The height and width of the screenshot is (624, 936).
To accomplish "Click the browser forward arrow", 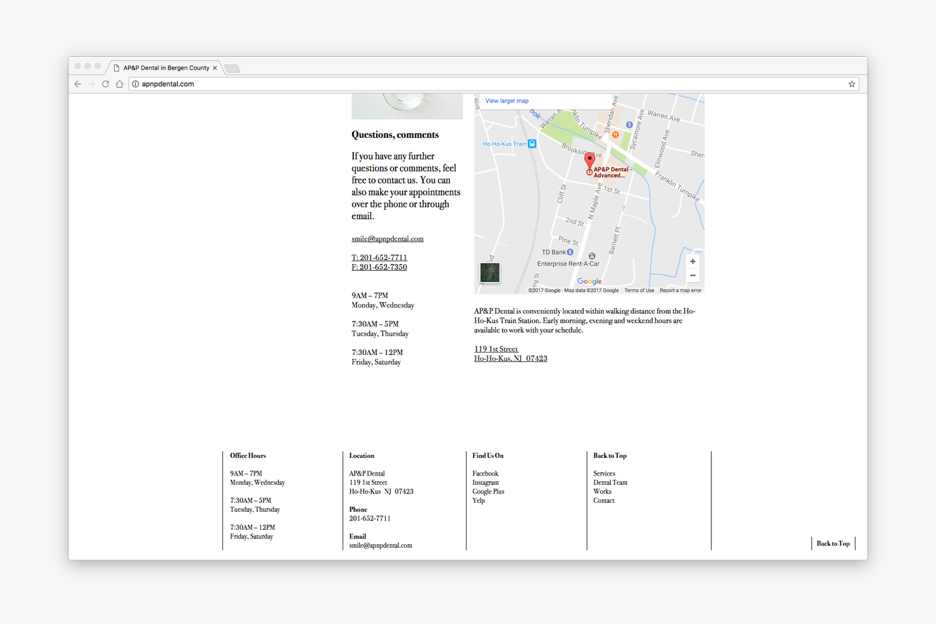I will [x=91, y=84].
